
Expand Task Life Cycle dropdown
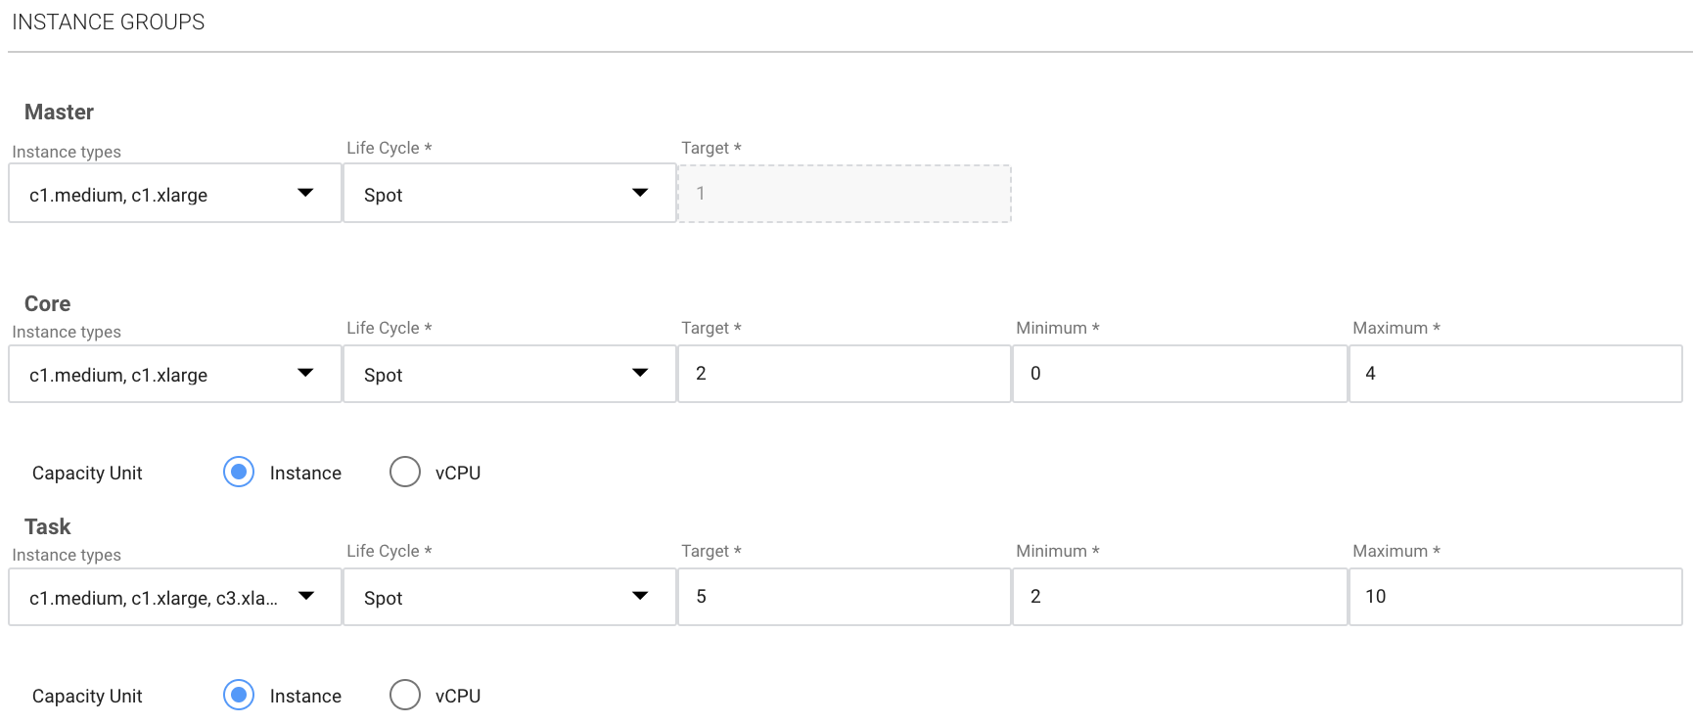tap(509, 597)
